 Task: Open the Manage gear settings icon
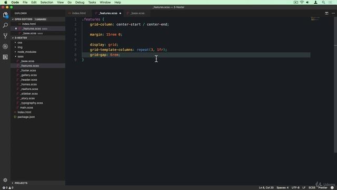[5, 180]
